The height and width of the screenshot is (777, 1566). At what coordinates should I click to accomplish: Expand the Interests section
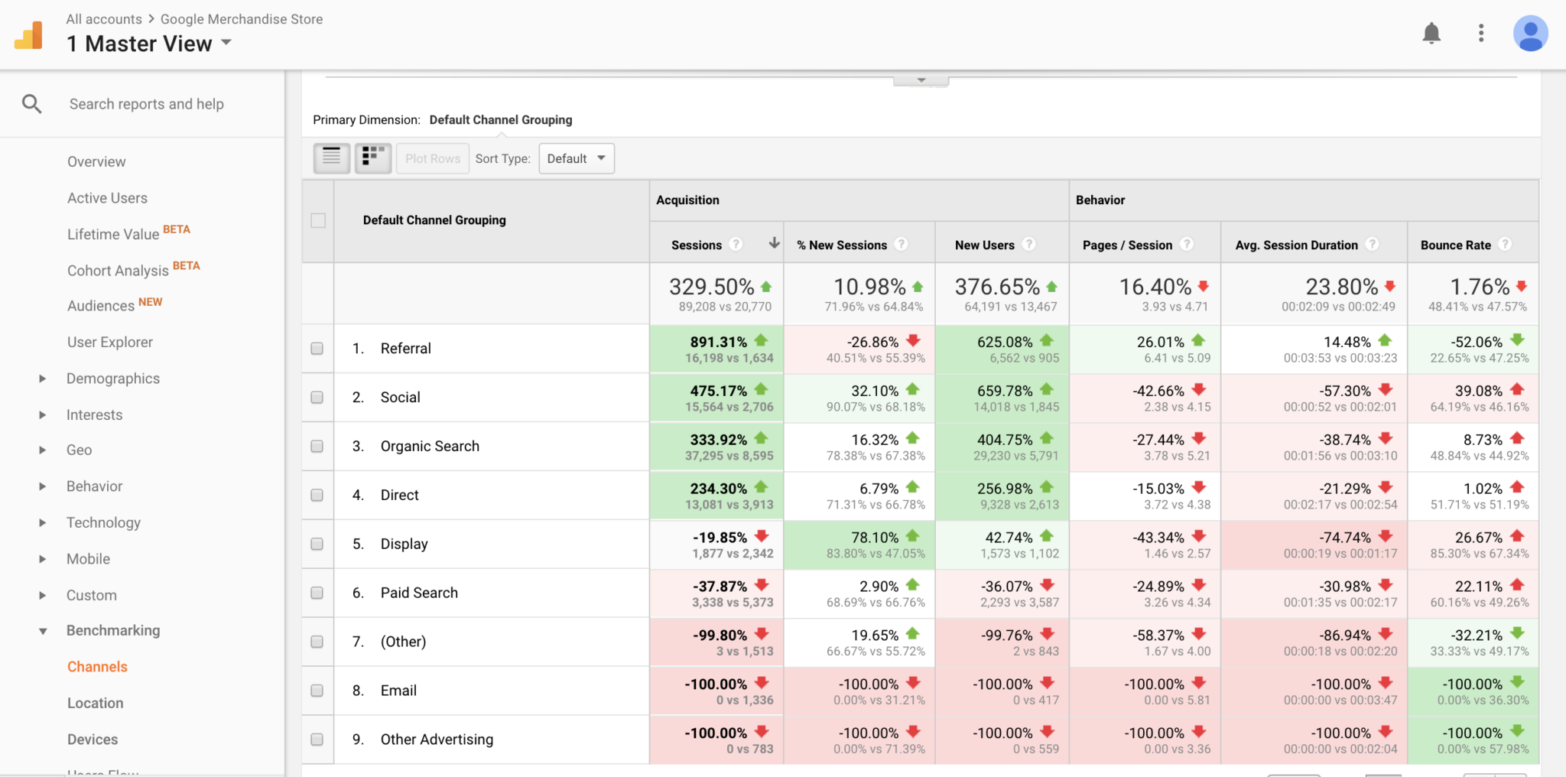click(x=43, y=415)
